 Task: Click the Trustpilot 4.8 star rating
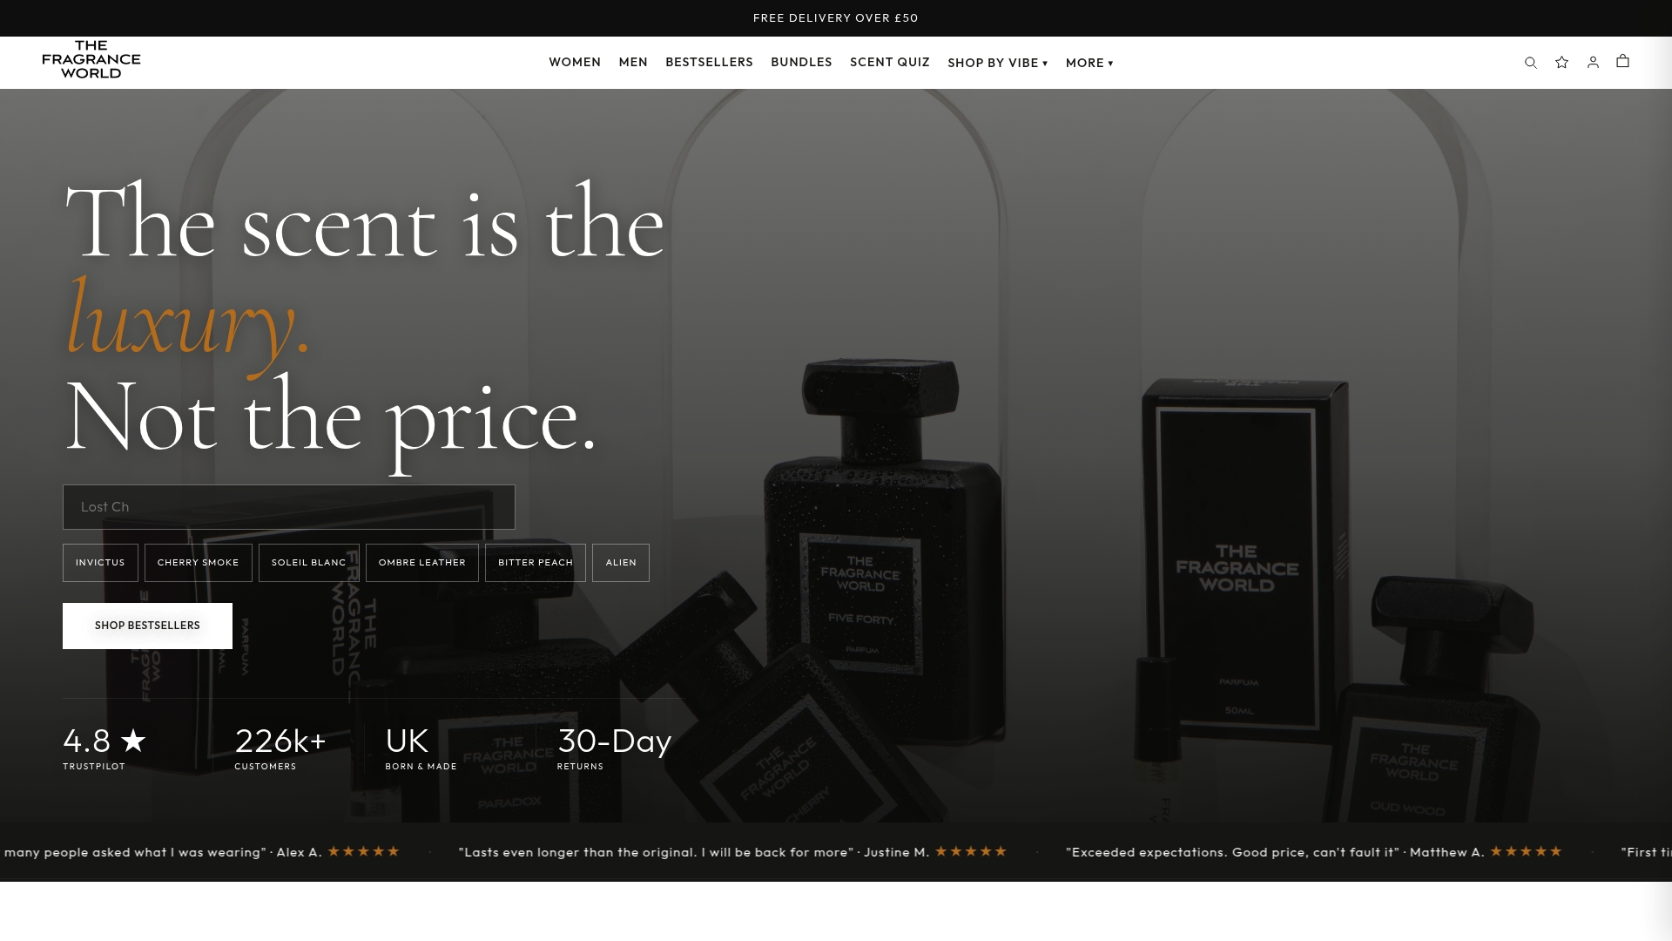pyautogui.click(x=104, y=748)
